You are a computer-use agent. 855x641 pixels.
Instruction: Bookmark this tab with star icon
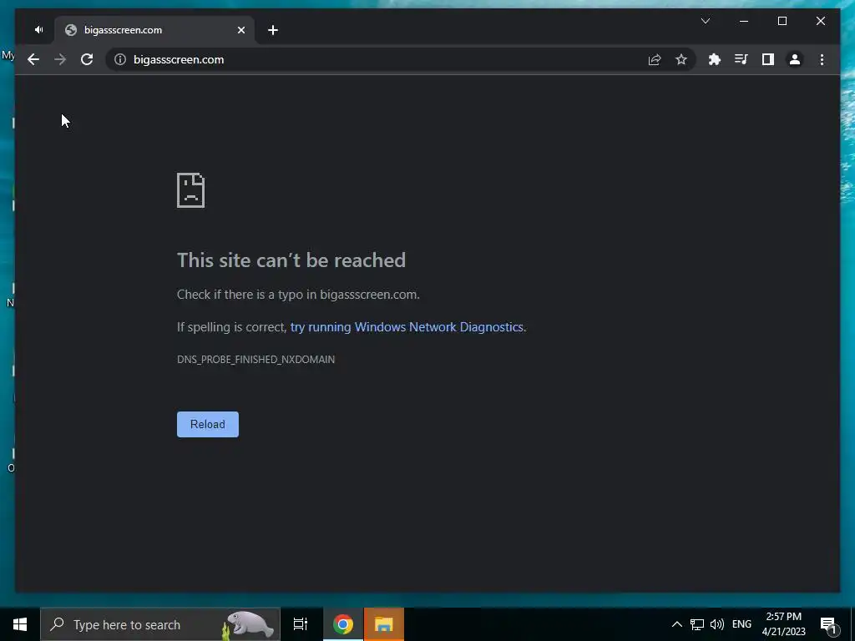pos(681,59)
